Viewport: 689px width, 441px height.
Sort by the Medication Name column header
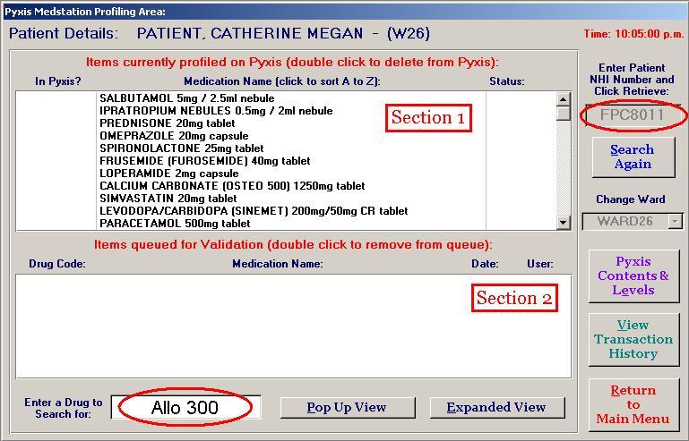coord(282,81)
